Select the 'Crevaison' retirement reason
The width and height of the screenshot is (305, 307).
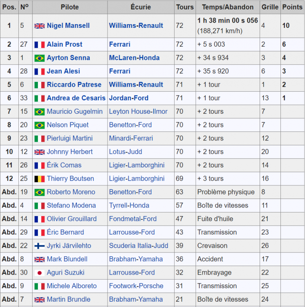point(212,246)
